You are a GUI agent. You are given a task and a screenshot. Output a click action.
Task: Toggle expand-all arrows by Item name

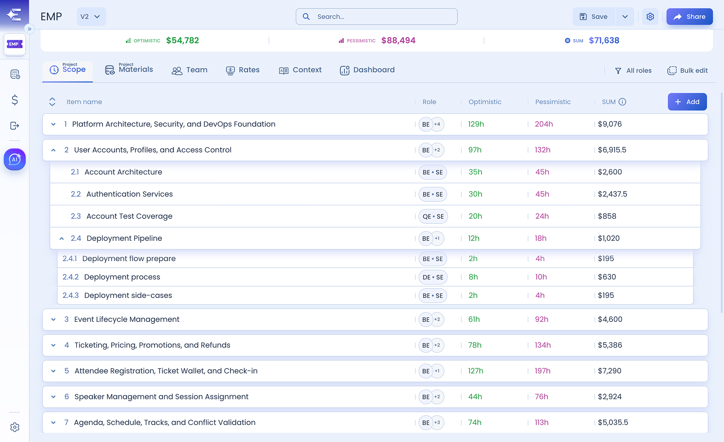(52, 102)
